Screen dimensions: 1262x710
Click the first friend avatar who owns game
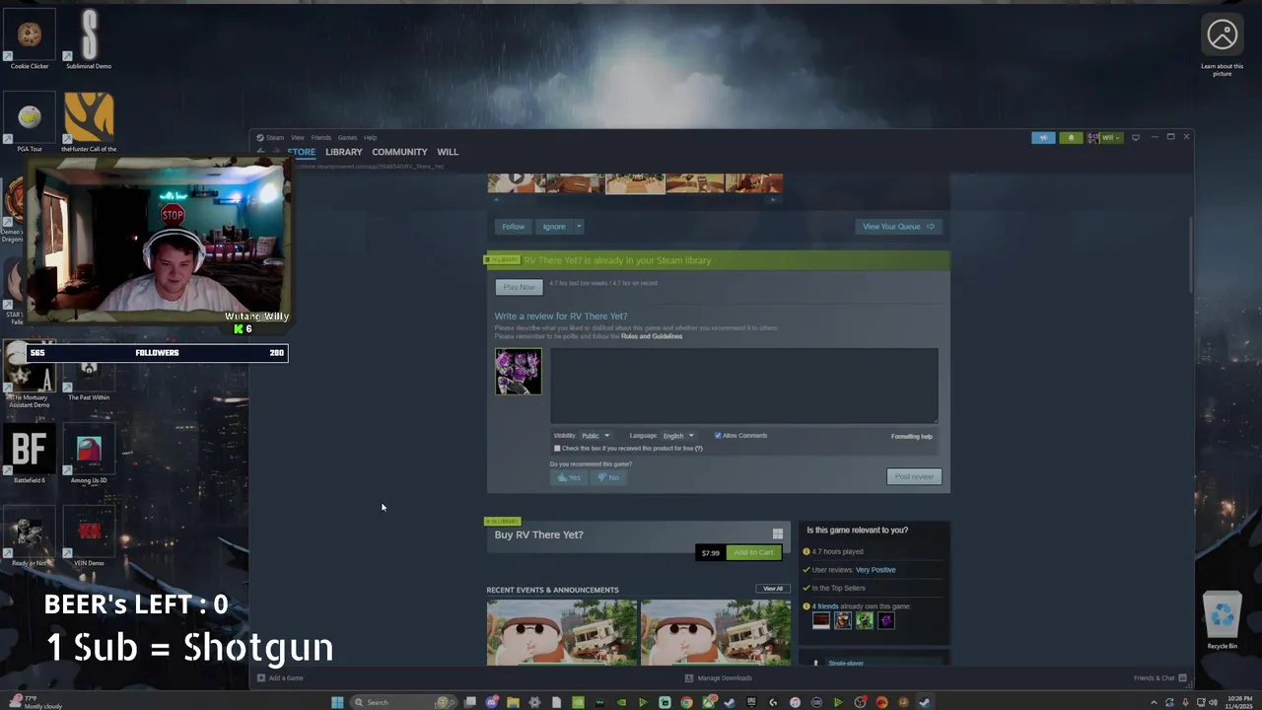pos(821,620)
